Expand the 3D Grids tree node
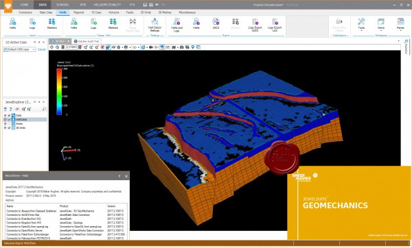 (x=5, y=128)
